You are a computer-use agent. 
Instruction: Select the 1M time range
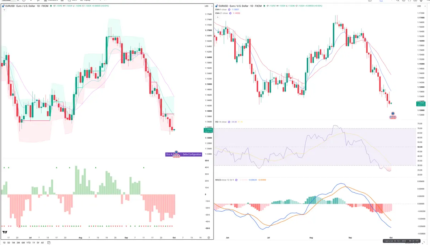(x=13, y=243)
